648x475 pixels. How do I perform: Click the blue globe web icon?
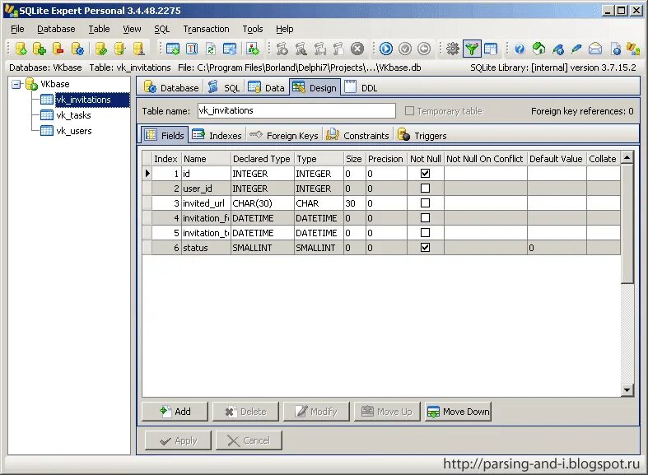558,49
